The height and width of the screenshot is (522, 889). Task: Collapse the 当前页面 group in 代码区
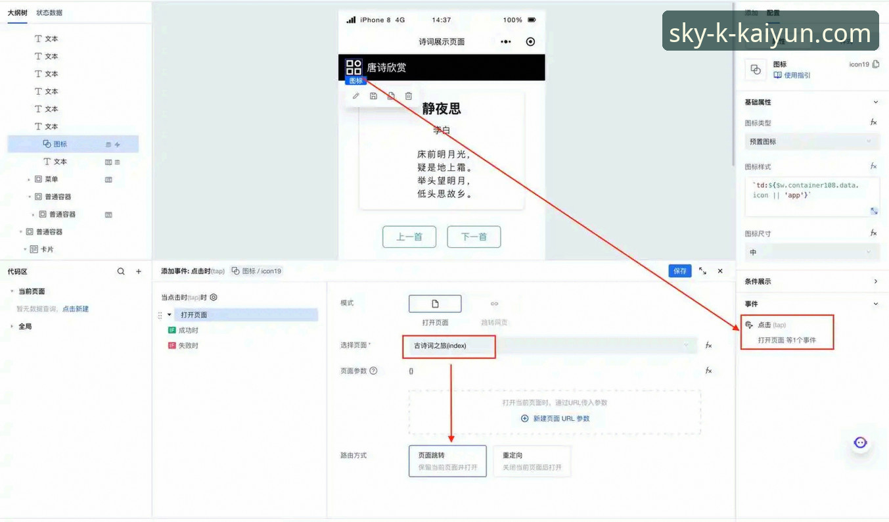coord(12,291)
